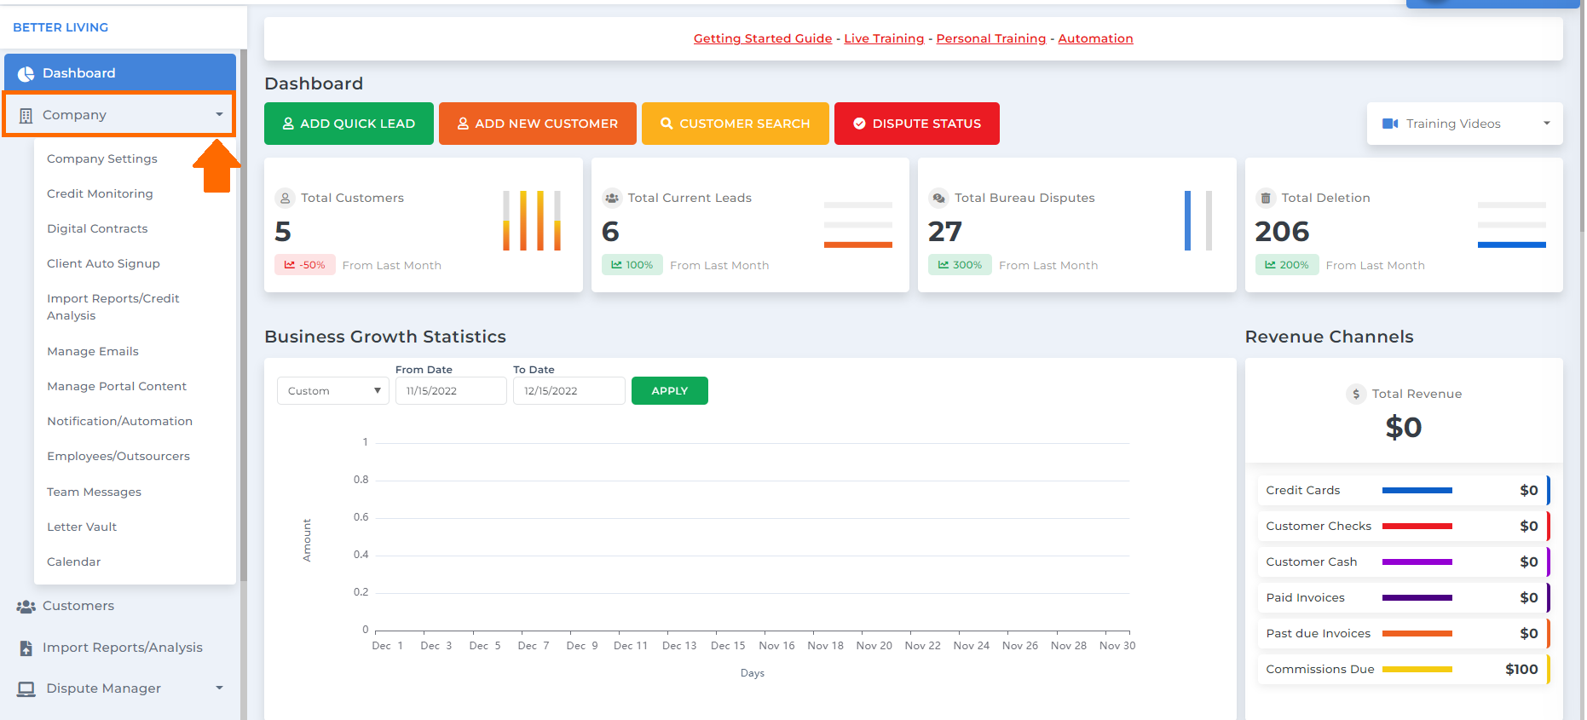This screenshot has height=720, width=1587.
Task: Click the Customers people icon
Action: [x=26, y=607]
